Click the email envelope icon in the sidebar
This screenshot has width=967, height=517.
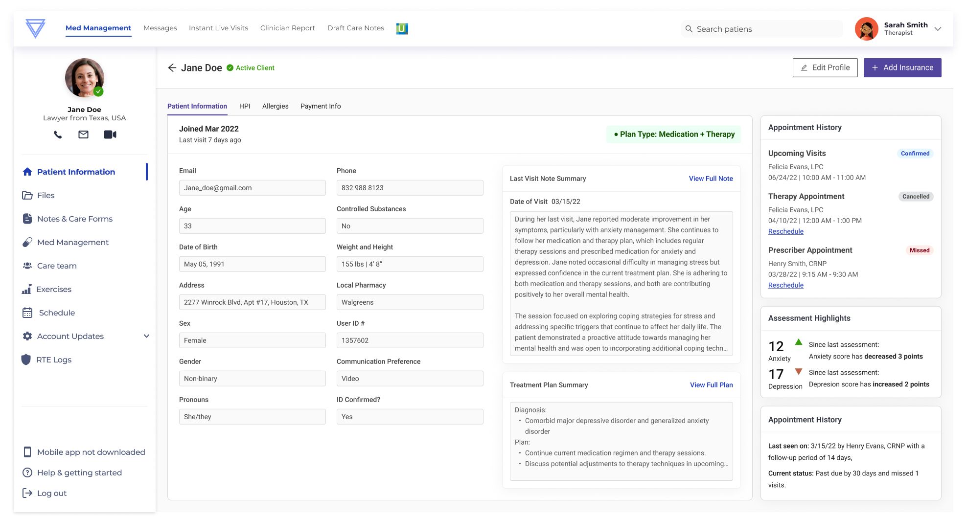tap(84, 135)
